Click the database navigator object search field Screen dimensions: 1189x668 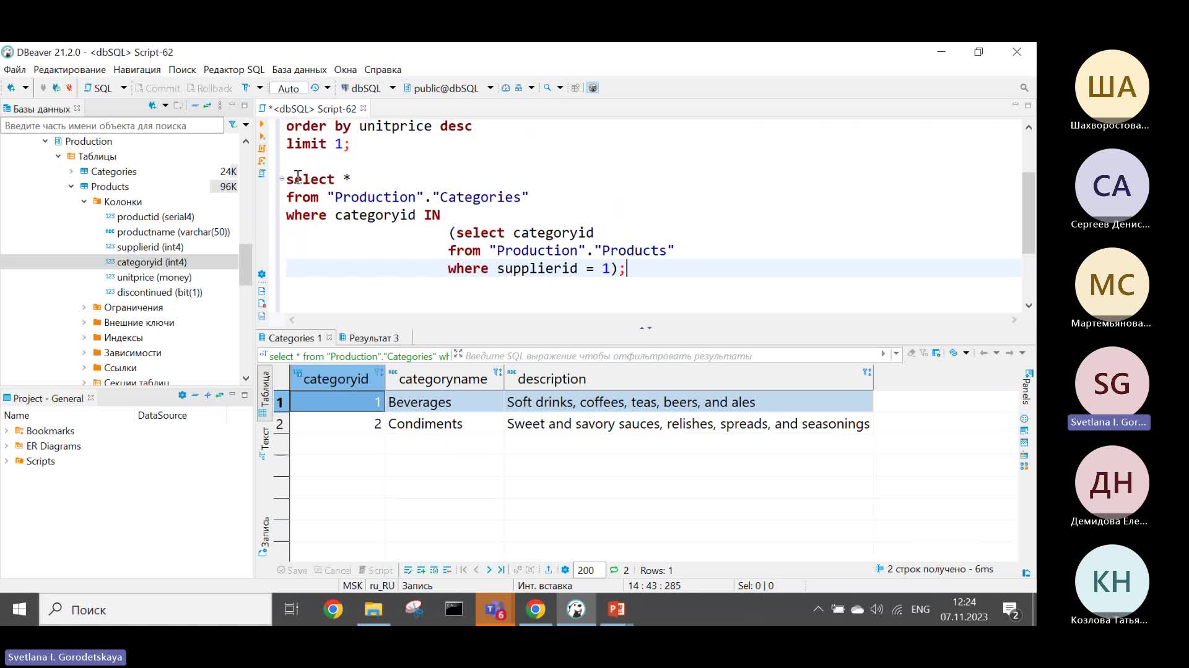tap(112, 126)
